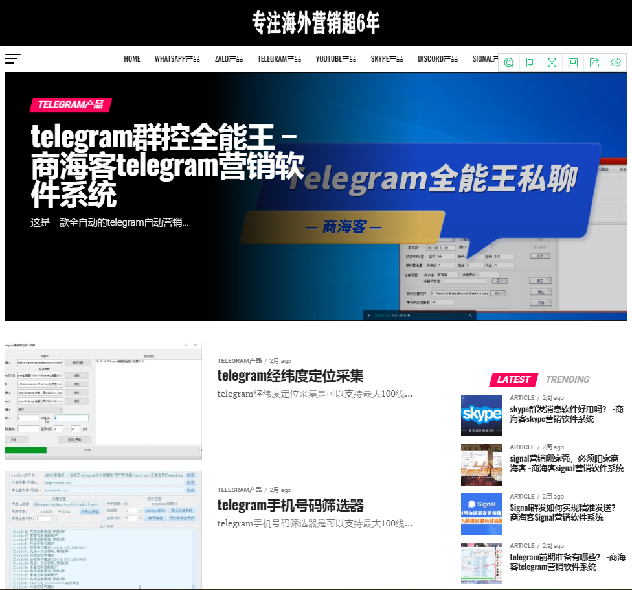632x590 pixels.
Task: Open sidebar article skype群发消息软件好用吗
Action: [567, 414]
